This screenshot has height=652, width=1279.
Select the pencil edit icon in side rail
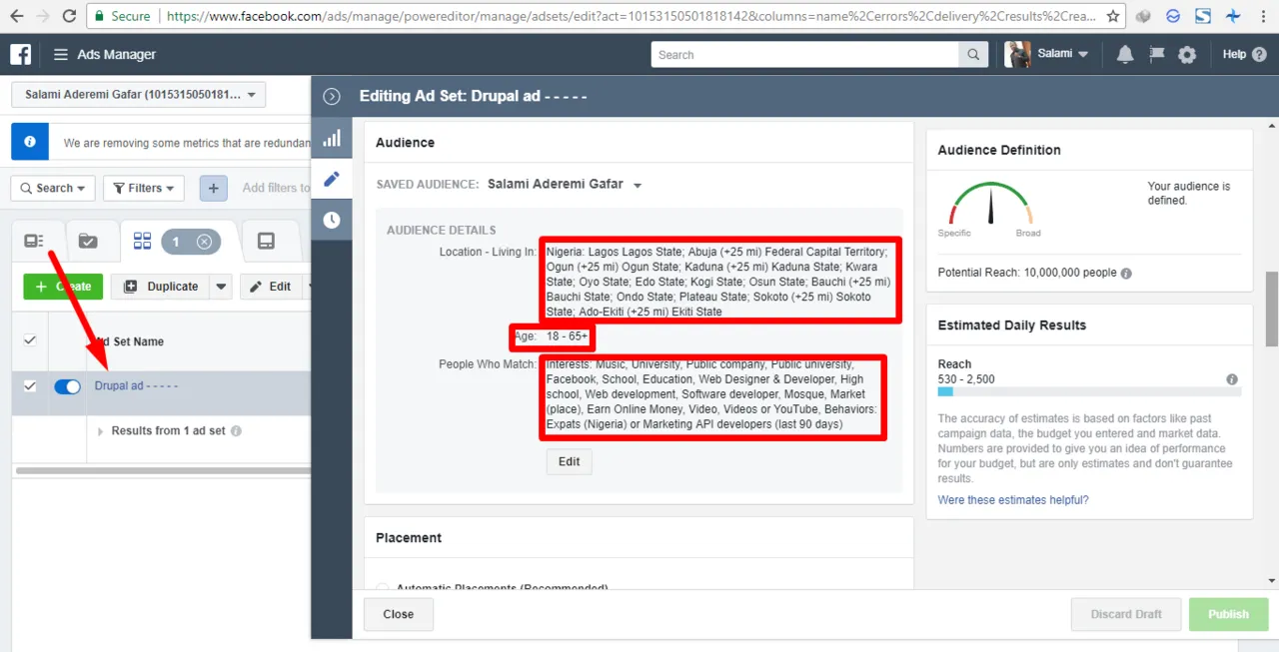[x=332, y=179]
